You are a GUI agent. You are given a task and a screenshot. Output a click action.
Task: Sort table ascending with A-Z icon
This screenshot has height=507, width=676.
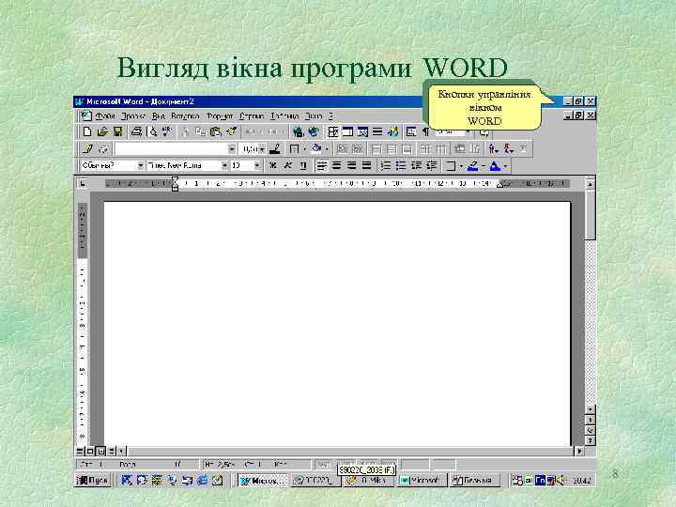[x=493, y=149]
